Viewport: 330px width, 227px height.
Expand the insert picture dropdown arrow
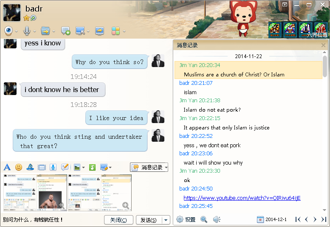coord(84,168)
